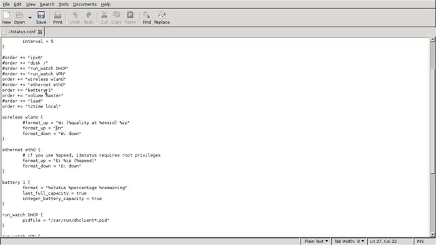Open the Edit menu
Screen dimensions: 436x245
(18, 4)
